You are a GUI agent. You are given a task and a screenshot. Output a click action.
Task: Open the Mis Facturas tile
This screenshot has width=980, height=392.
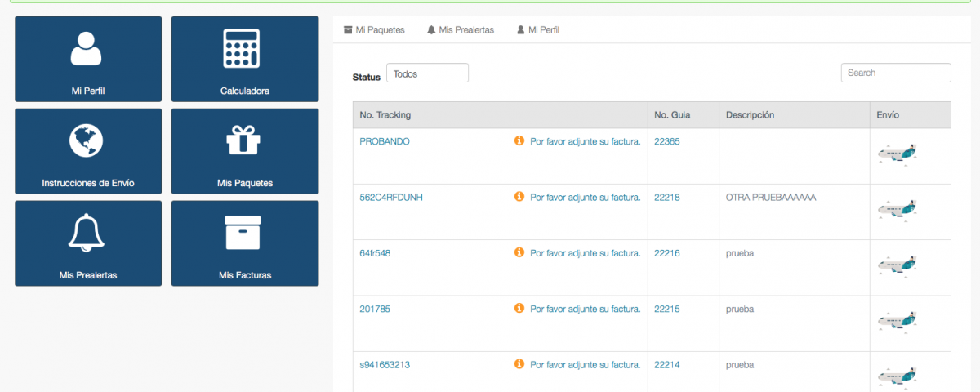coord(245,243)
